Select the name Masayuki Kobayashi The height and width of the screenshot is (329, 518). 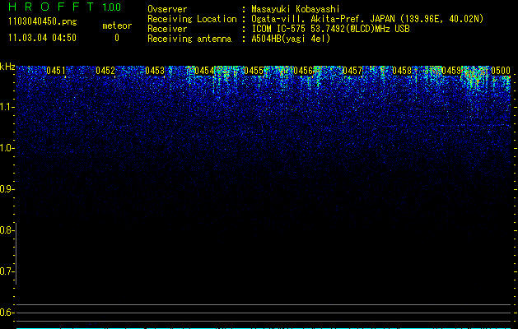coord(296,9)
